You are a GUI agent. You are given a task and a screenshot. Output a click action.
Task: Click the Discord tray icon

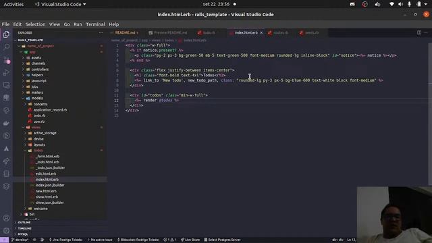coord(352,4)
